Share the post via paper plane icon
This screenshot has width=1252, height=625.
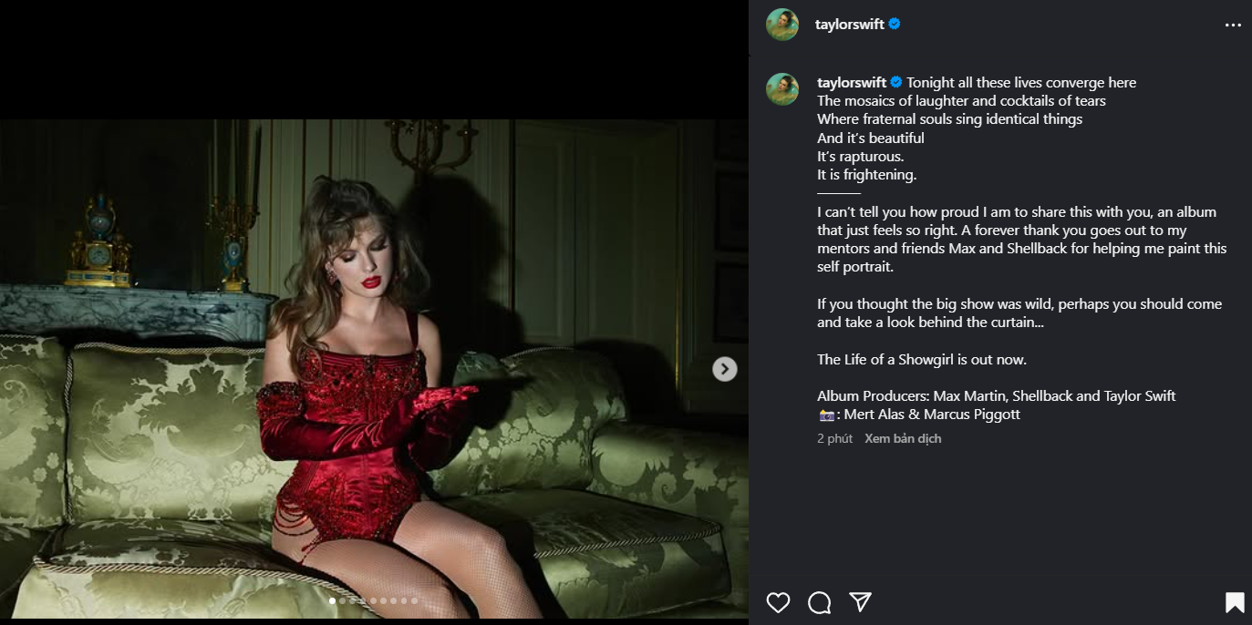pos(860,602)
